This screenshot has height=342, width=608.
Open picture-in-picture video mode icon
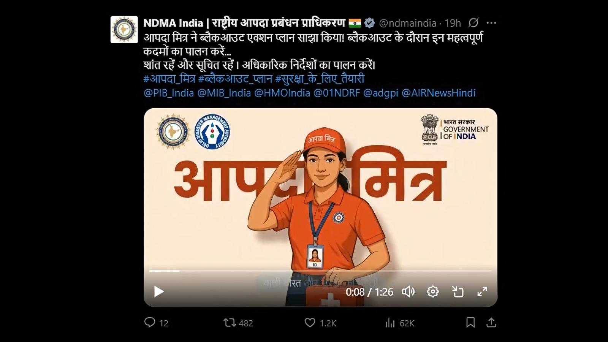[458, 291]
